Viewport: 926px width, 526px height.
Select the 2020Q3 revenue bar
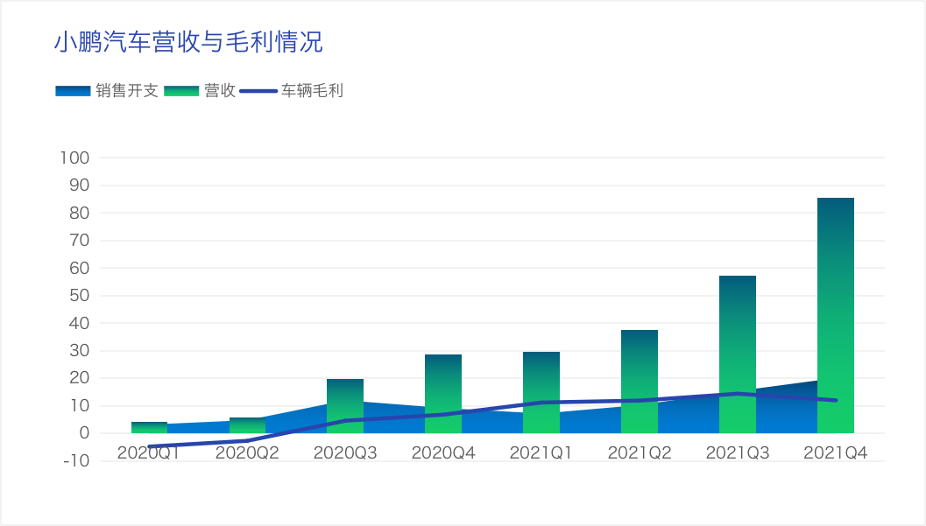pyautogui.click(x=345, y=406)
